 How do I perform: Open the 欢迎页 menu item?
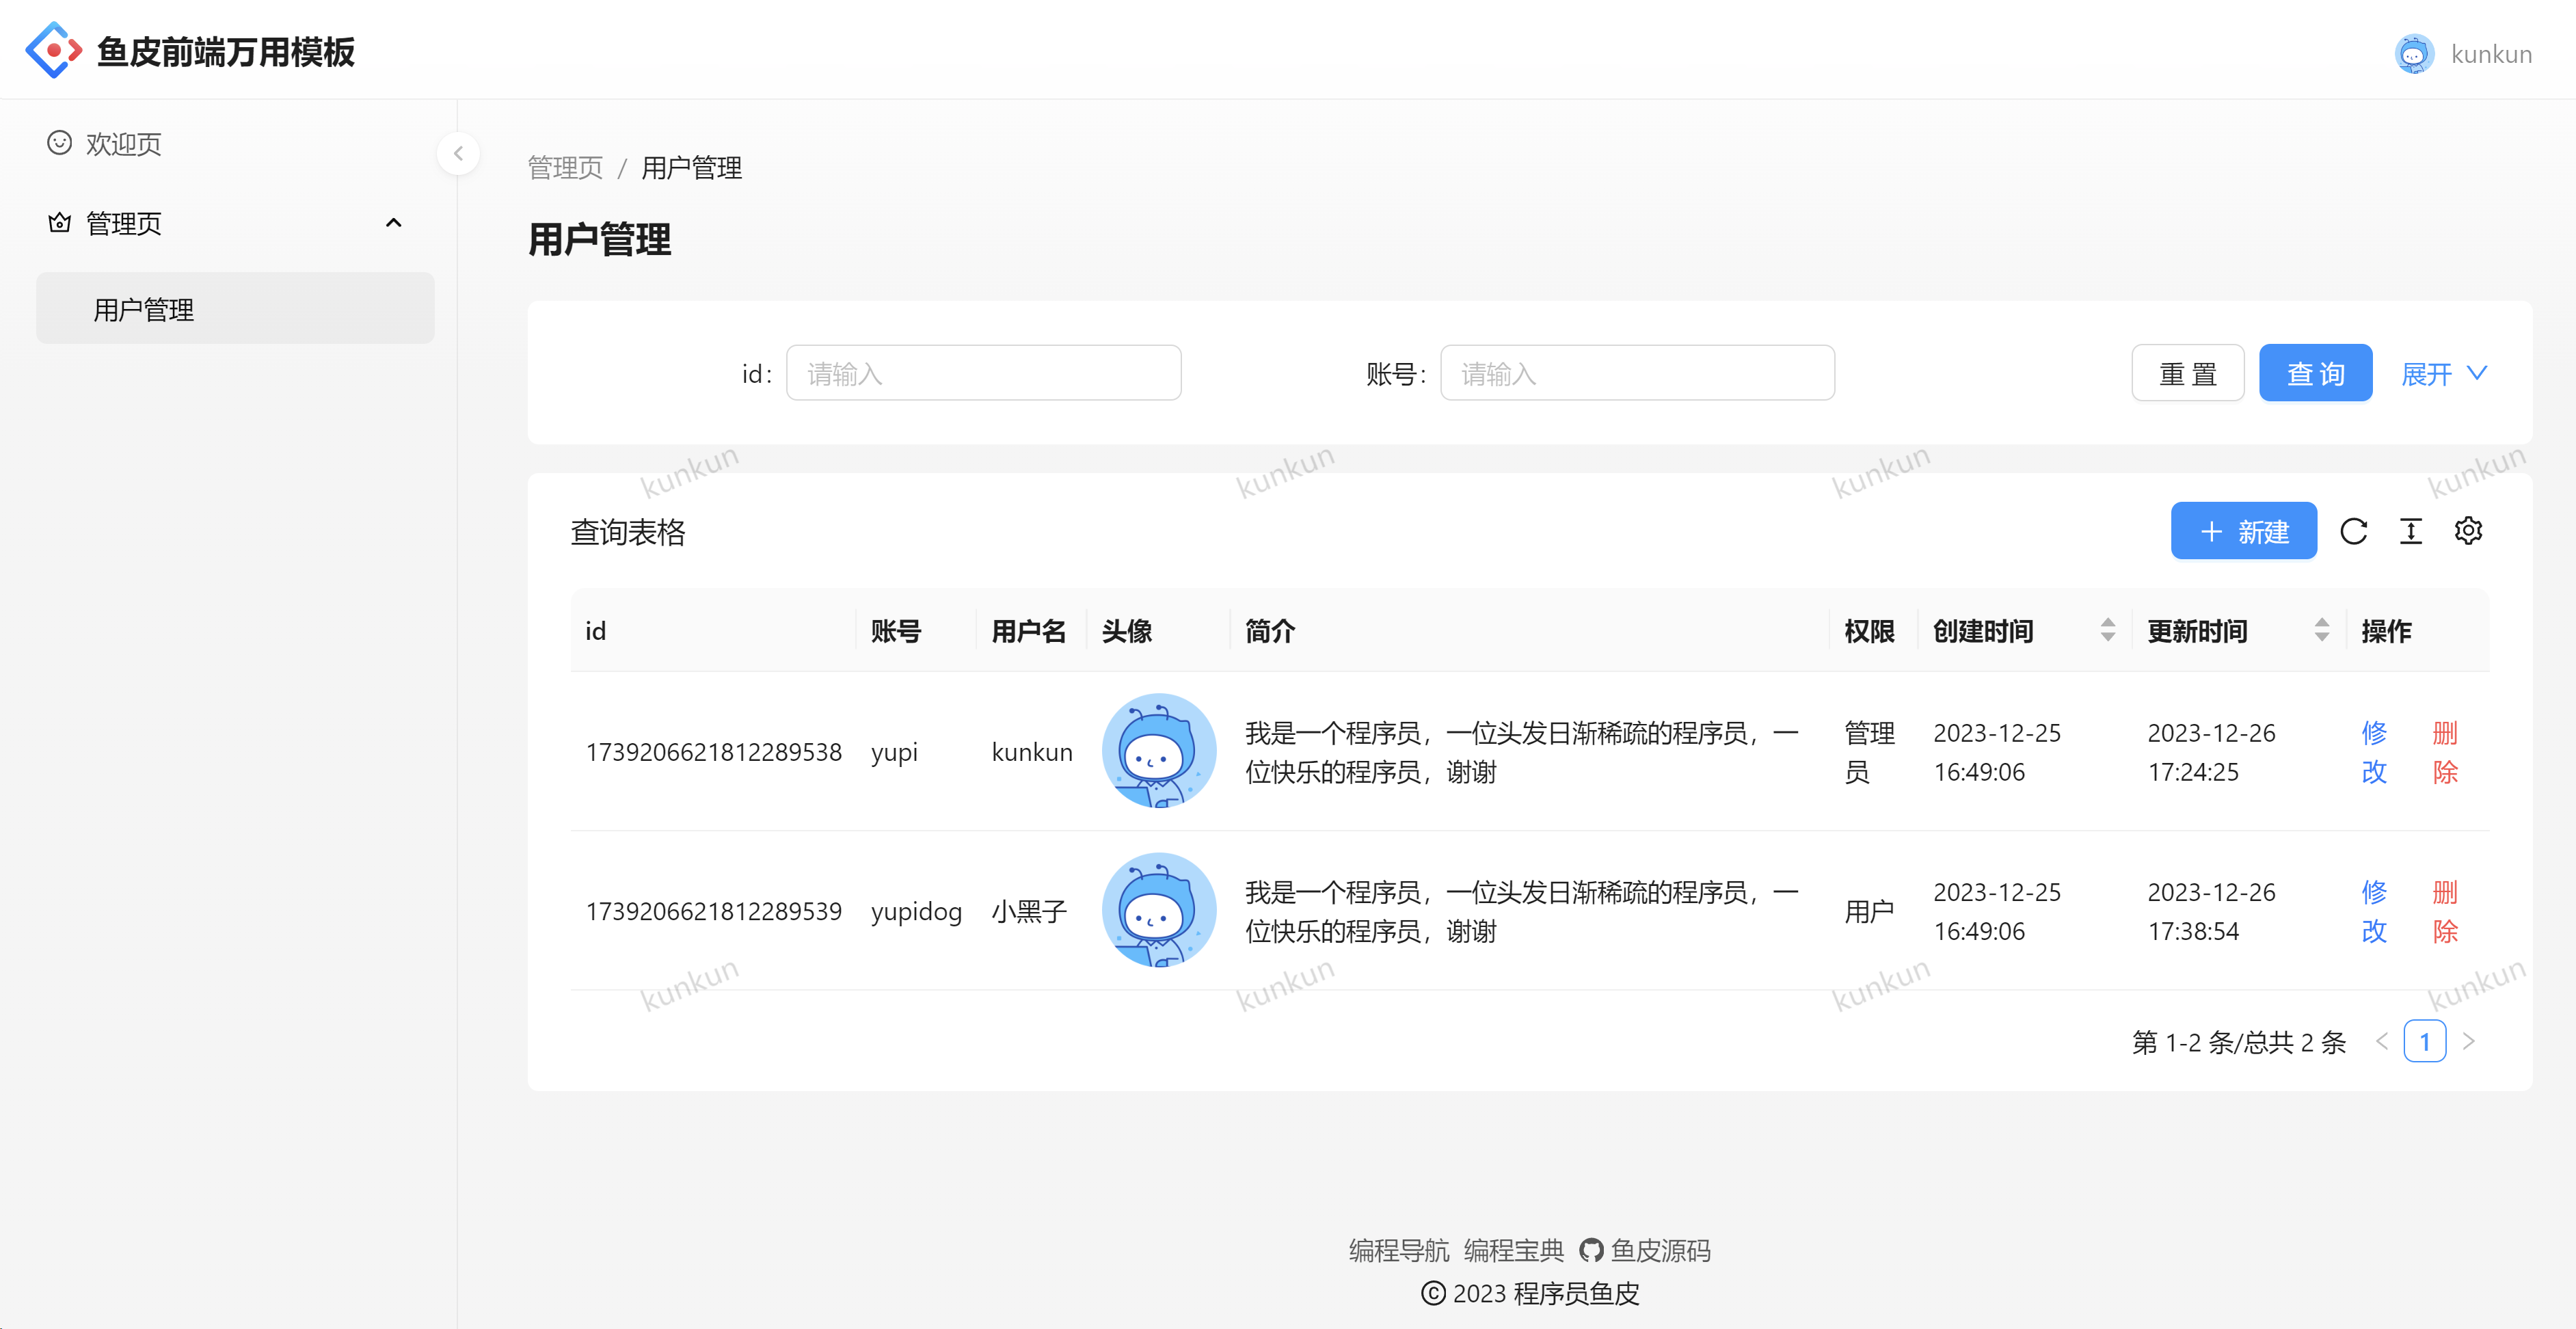[123, 144]
